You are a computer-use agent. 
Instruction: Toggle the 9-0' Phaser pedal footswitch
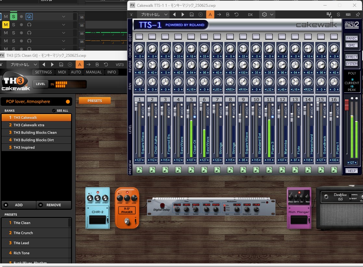[127, 222]
